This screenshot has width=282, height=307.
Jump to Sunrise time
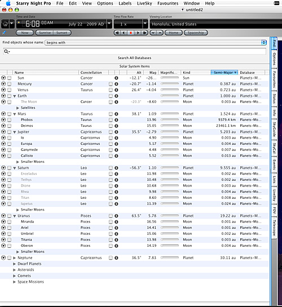point(45,33)
